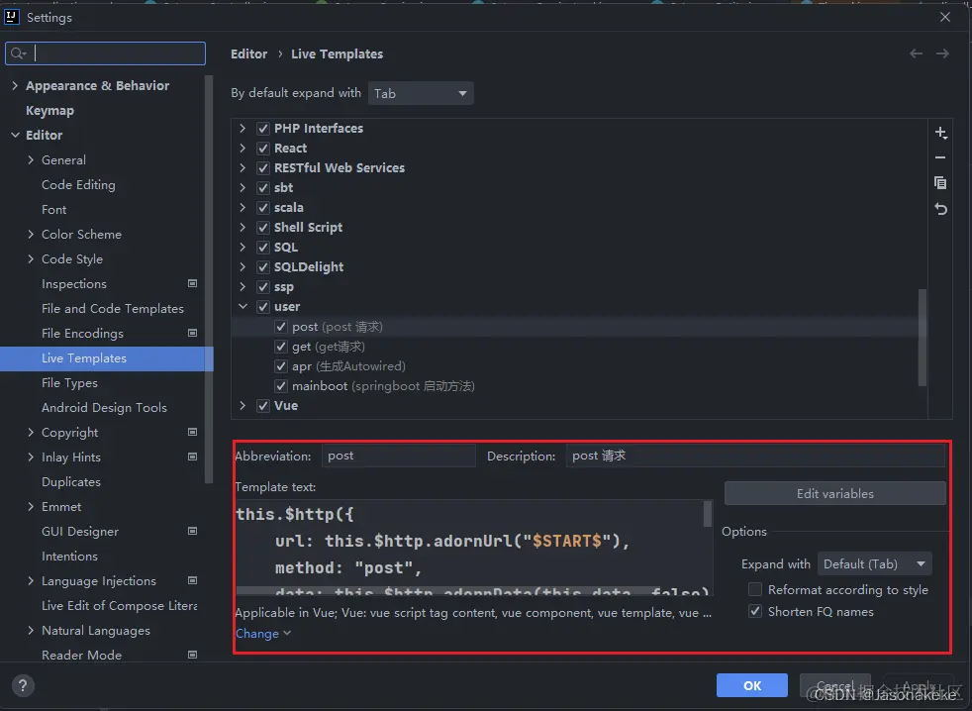Click project-level icon next to Language Injections
The width and height of the screenshot is (972, 711).
click(x=192, y=580)
